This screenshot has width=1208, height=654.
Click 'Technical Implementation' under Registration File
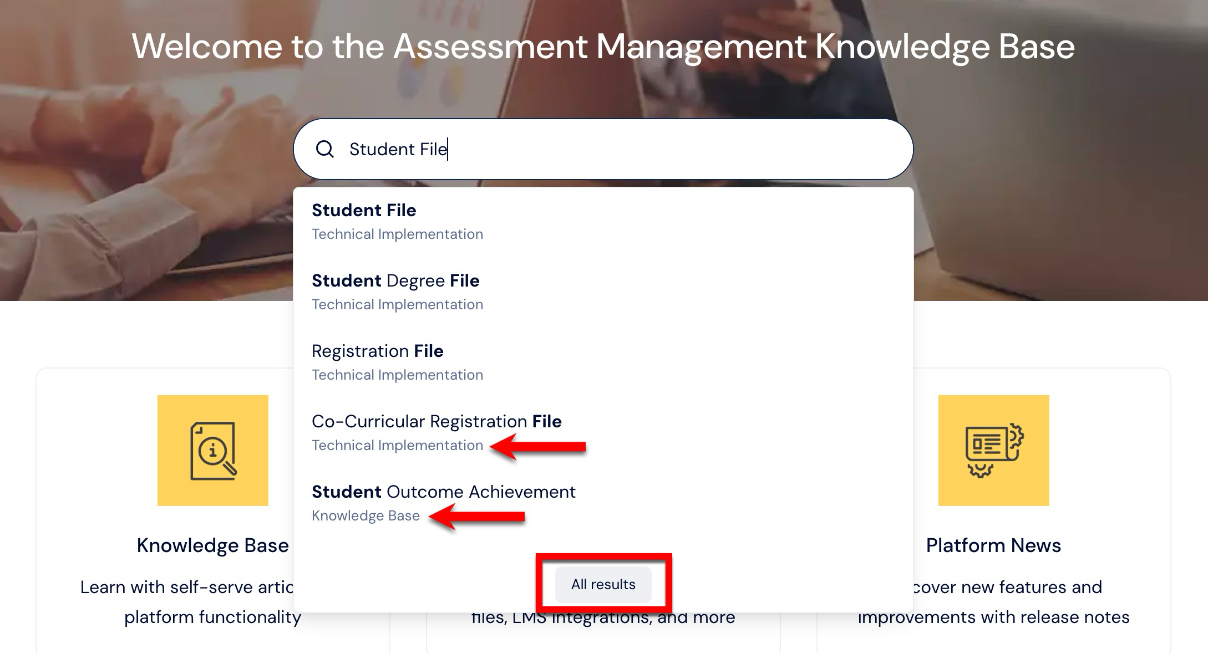tap(397, 375)
